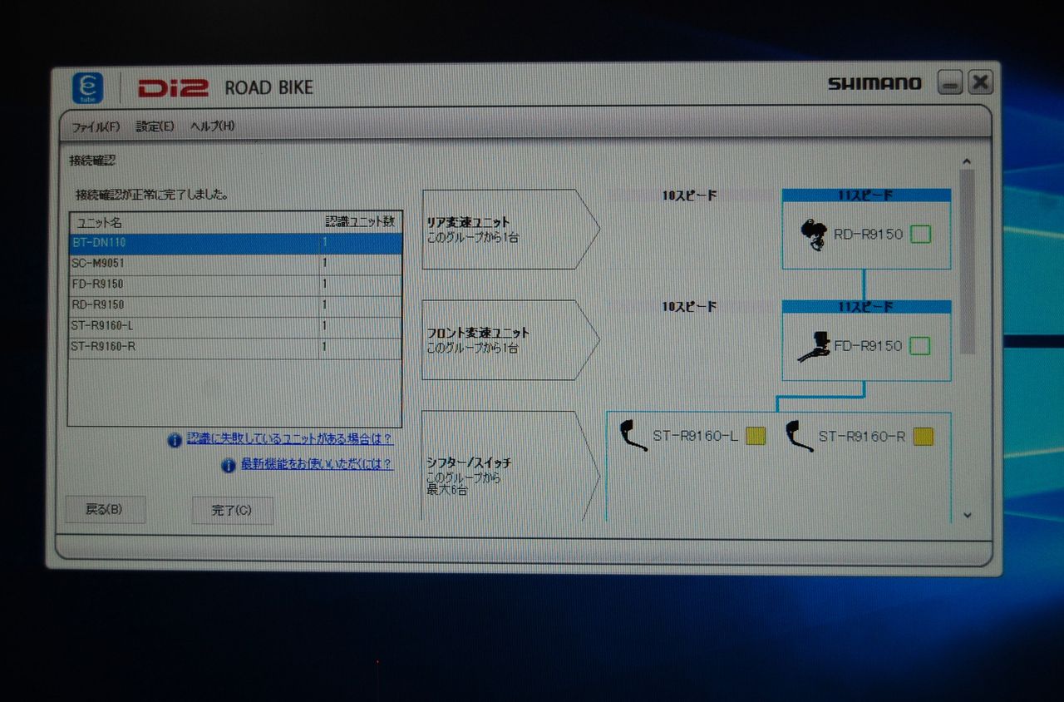The width and height of the screenshot is (1064, 702).
Task: Open the ファイル(F) menu
Action: [x=96, y=127]
